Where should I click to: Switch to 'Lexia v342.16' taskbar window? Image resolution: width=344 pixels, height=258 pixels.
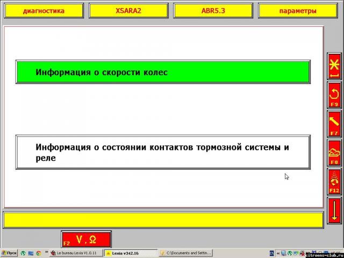tap(131, 253)
